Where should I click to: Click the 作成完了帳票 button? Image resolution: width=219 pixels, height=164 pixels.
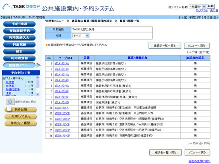click(21, 123)
